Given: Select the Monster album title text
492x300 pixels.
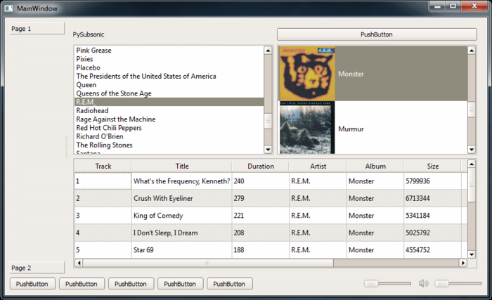Looking at the screenshot, I should [351, 74].
